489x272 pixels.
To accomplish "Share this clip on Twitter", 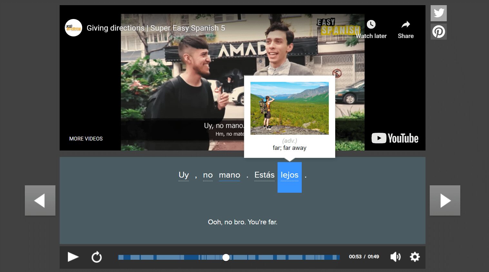I will click(x=438, y=13).
